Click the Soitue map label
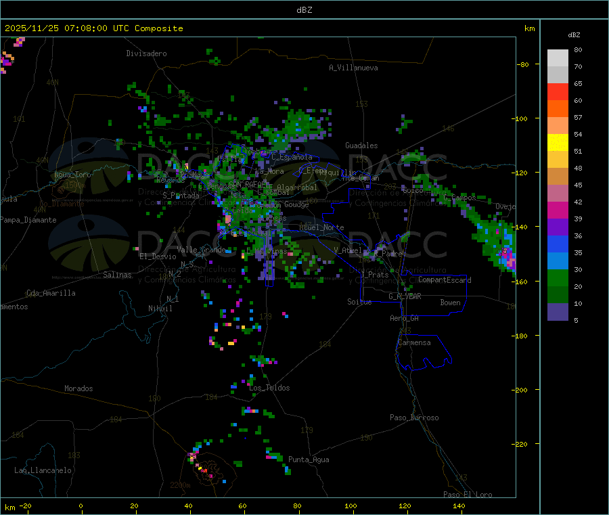The image size is (609, 515). [359, 302]
